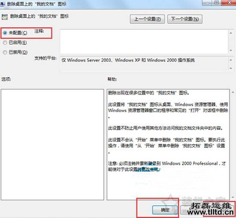This screenshot has height=218, width=236.
Task: Click the 注释: label
Action: click(x=39, y=31)
